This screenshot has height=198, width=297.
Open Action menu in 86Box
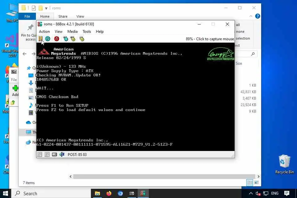[x=44, y=32]
